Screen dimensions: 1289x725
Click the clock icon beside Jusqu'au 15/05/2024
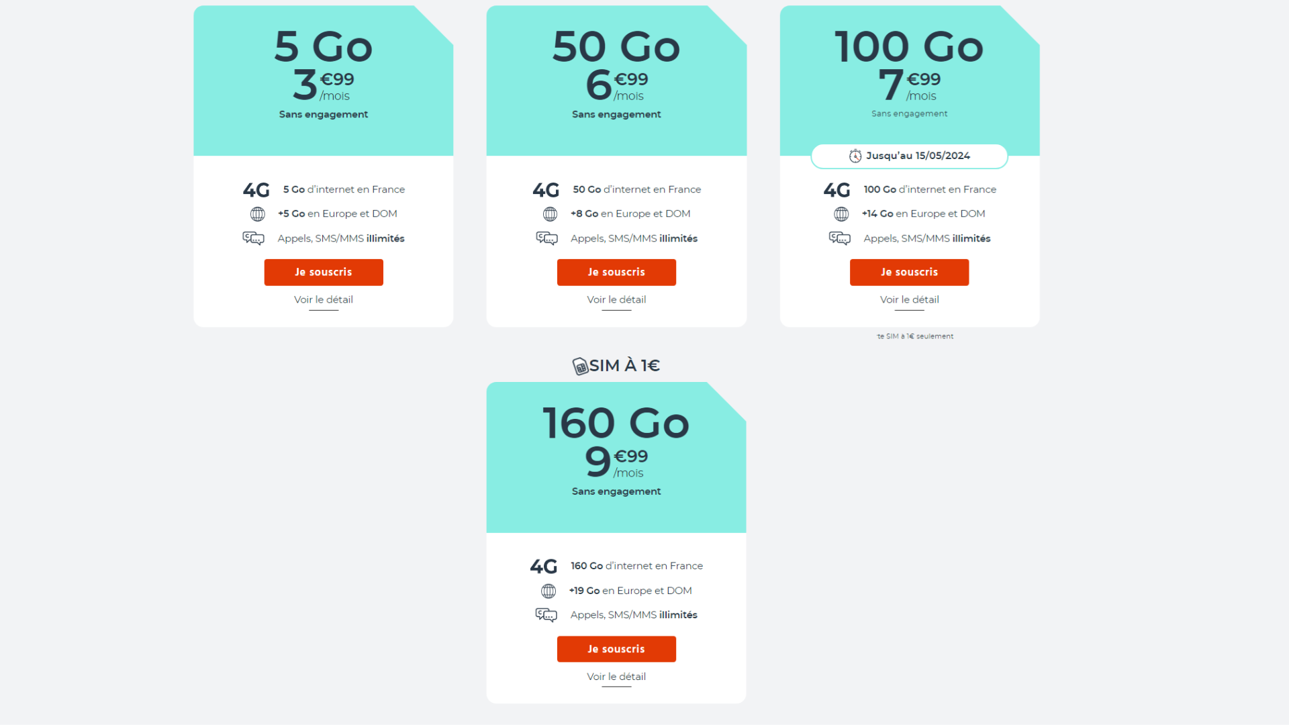(855, 156)
